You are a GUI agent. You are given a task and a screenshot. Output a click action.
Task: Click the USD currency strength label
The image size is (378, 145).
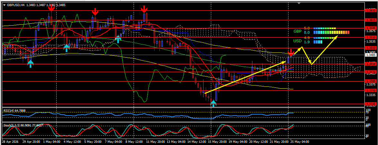pos(298,41)
